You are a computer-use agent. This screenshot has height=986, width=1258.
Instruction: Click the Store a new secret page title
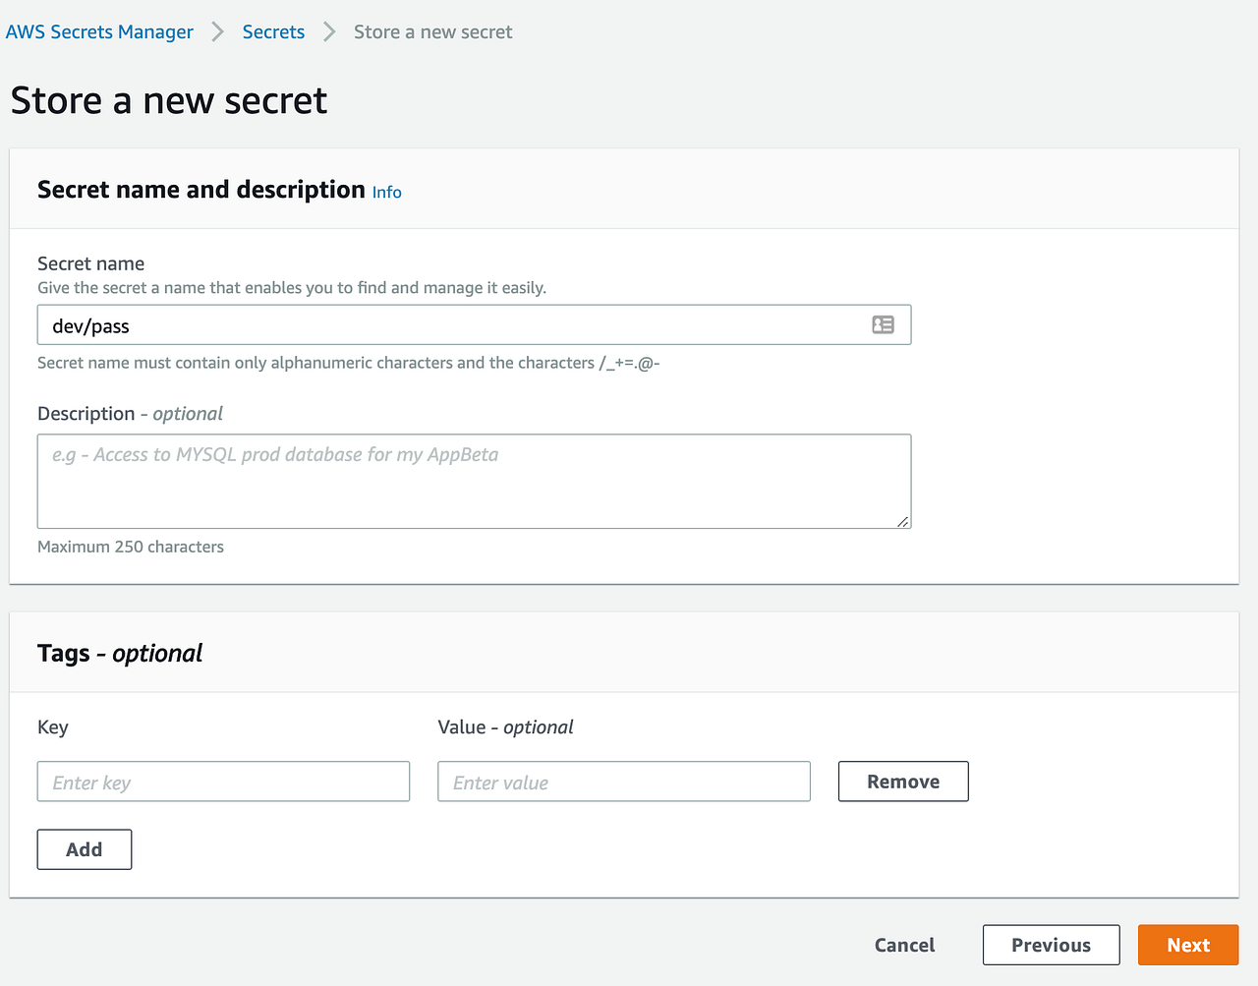point(168,100)
